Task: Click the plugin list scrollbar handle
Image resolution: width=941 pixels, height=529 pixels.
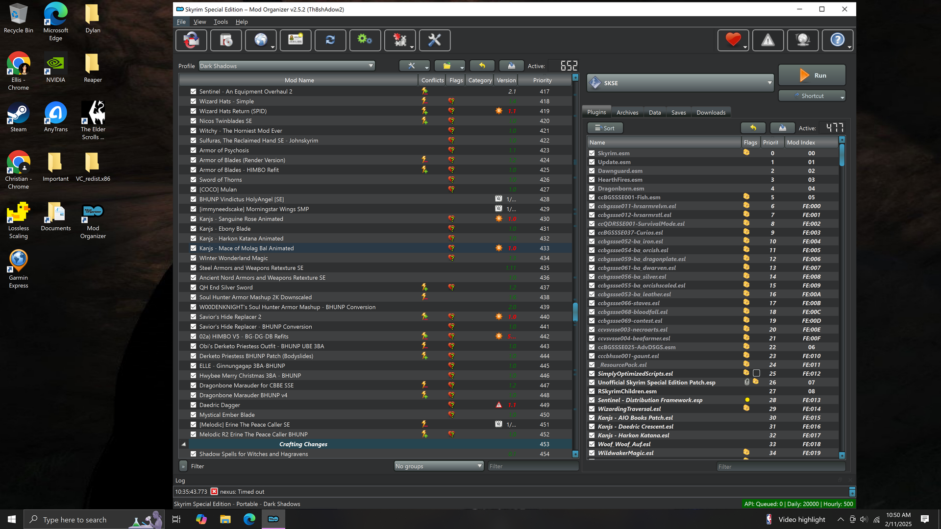Action: coord(842,155)
